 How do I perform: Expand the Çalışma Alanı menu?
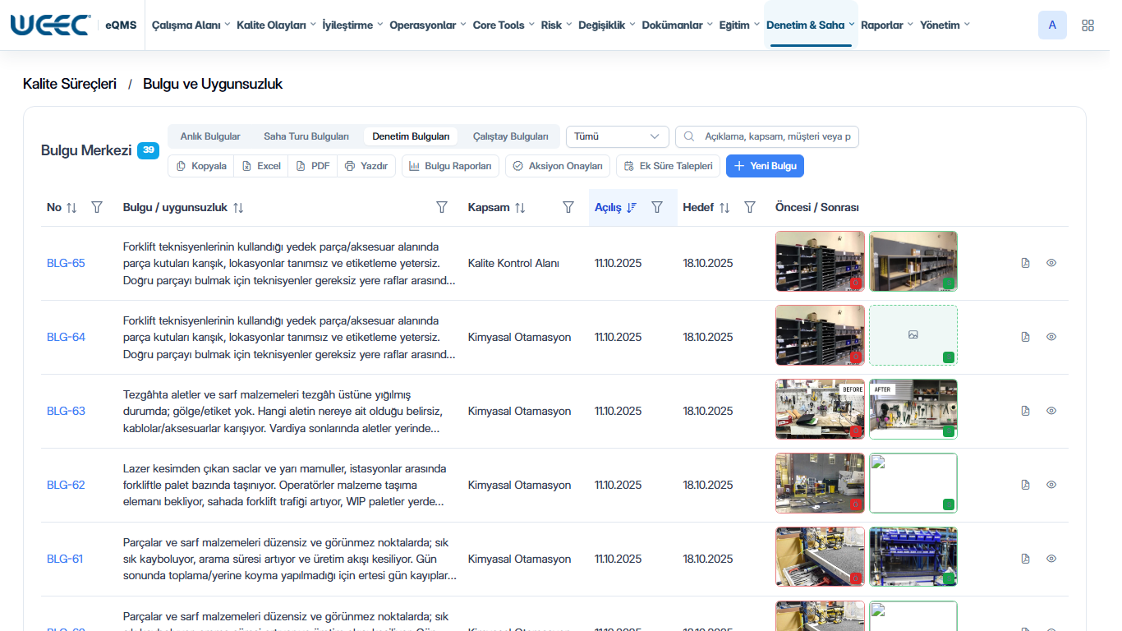(191, 25)
